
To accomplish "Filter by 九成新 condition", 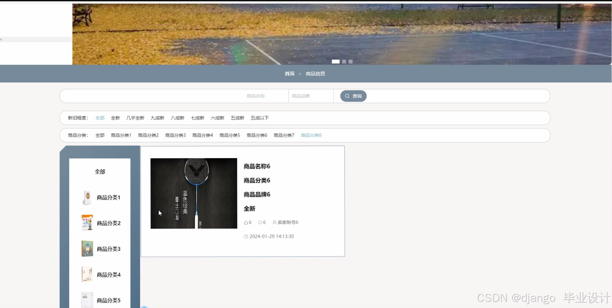I will (157, 118).
